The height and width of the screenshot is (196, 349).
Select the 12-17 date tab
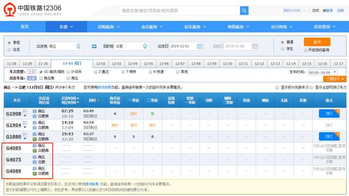click(338, 64)
